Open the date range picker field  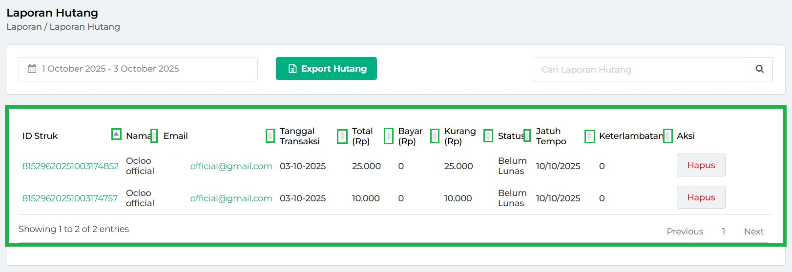(138, 69)
